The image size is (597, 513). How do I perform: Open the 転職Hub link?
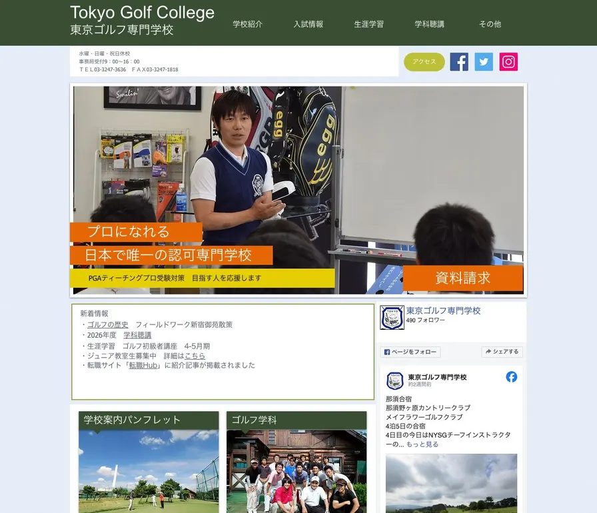click(x=143, y=365)
